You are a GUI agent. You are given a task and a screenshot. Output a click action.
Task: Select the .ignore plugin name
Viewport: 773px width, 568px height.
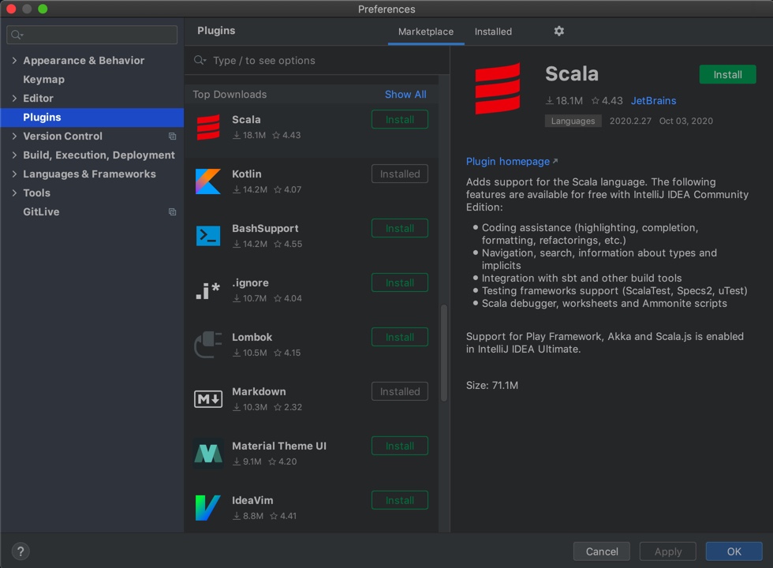pyautogui.click(x=251, y=282)
